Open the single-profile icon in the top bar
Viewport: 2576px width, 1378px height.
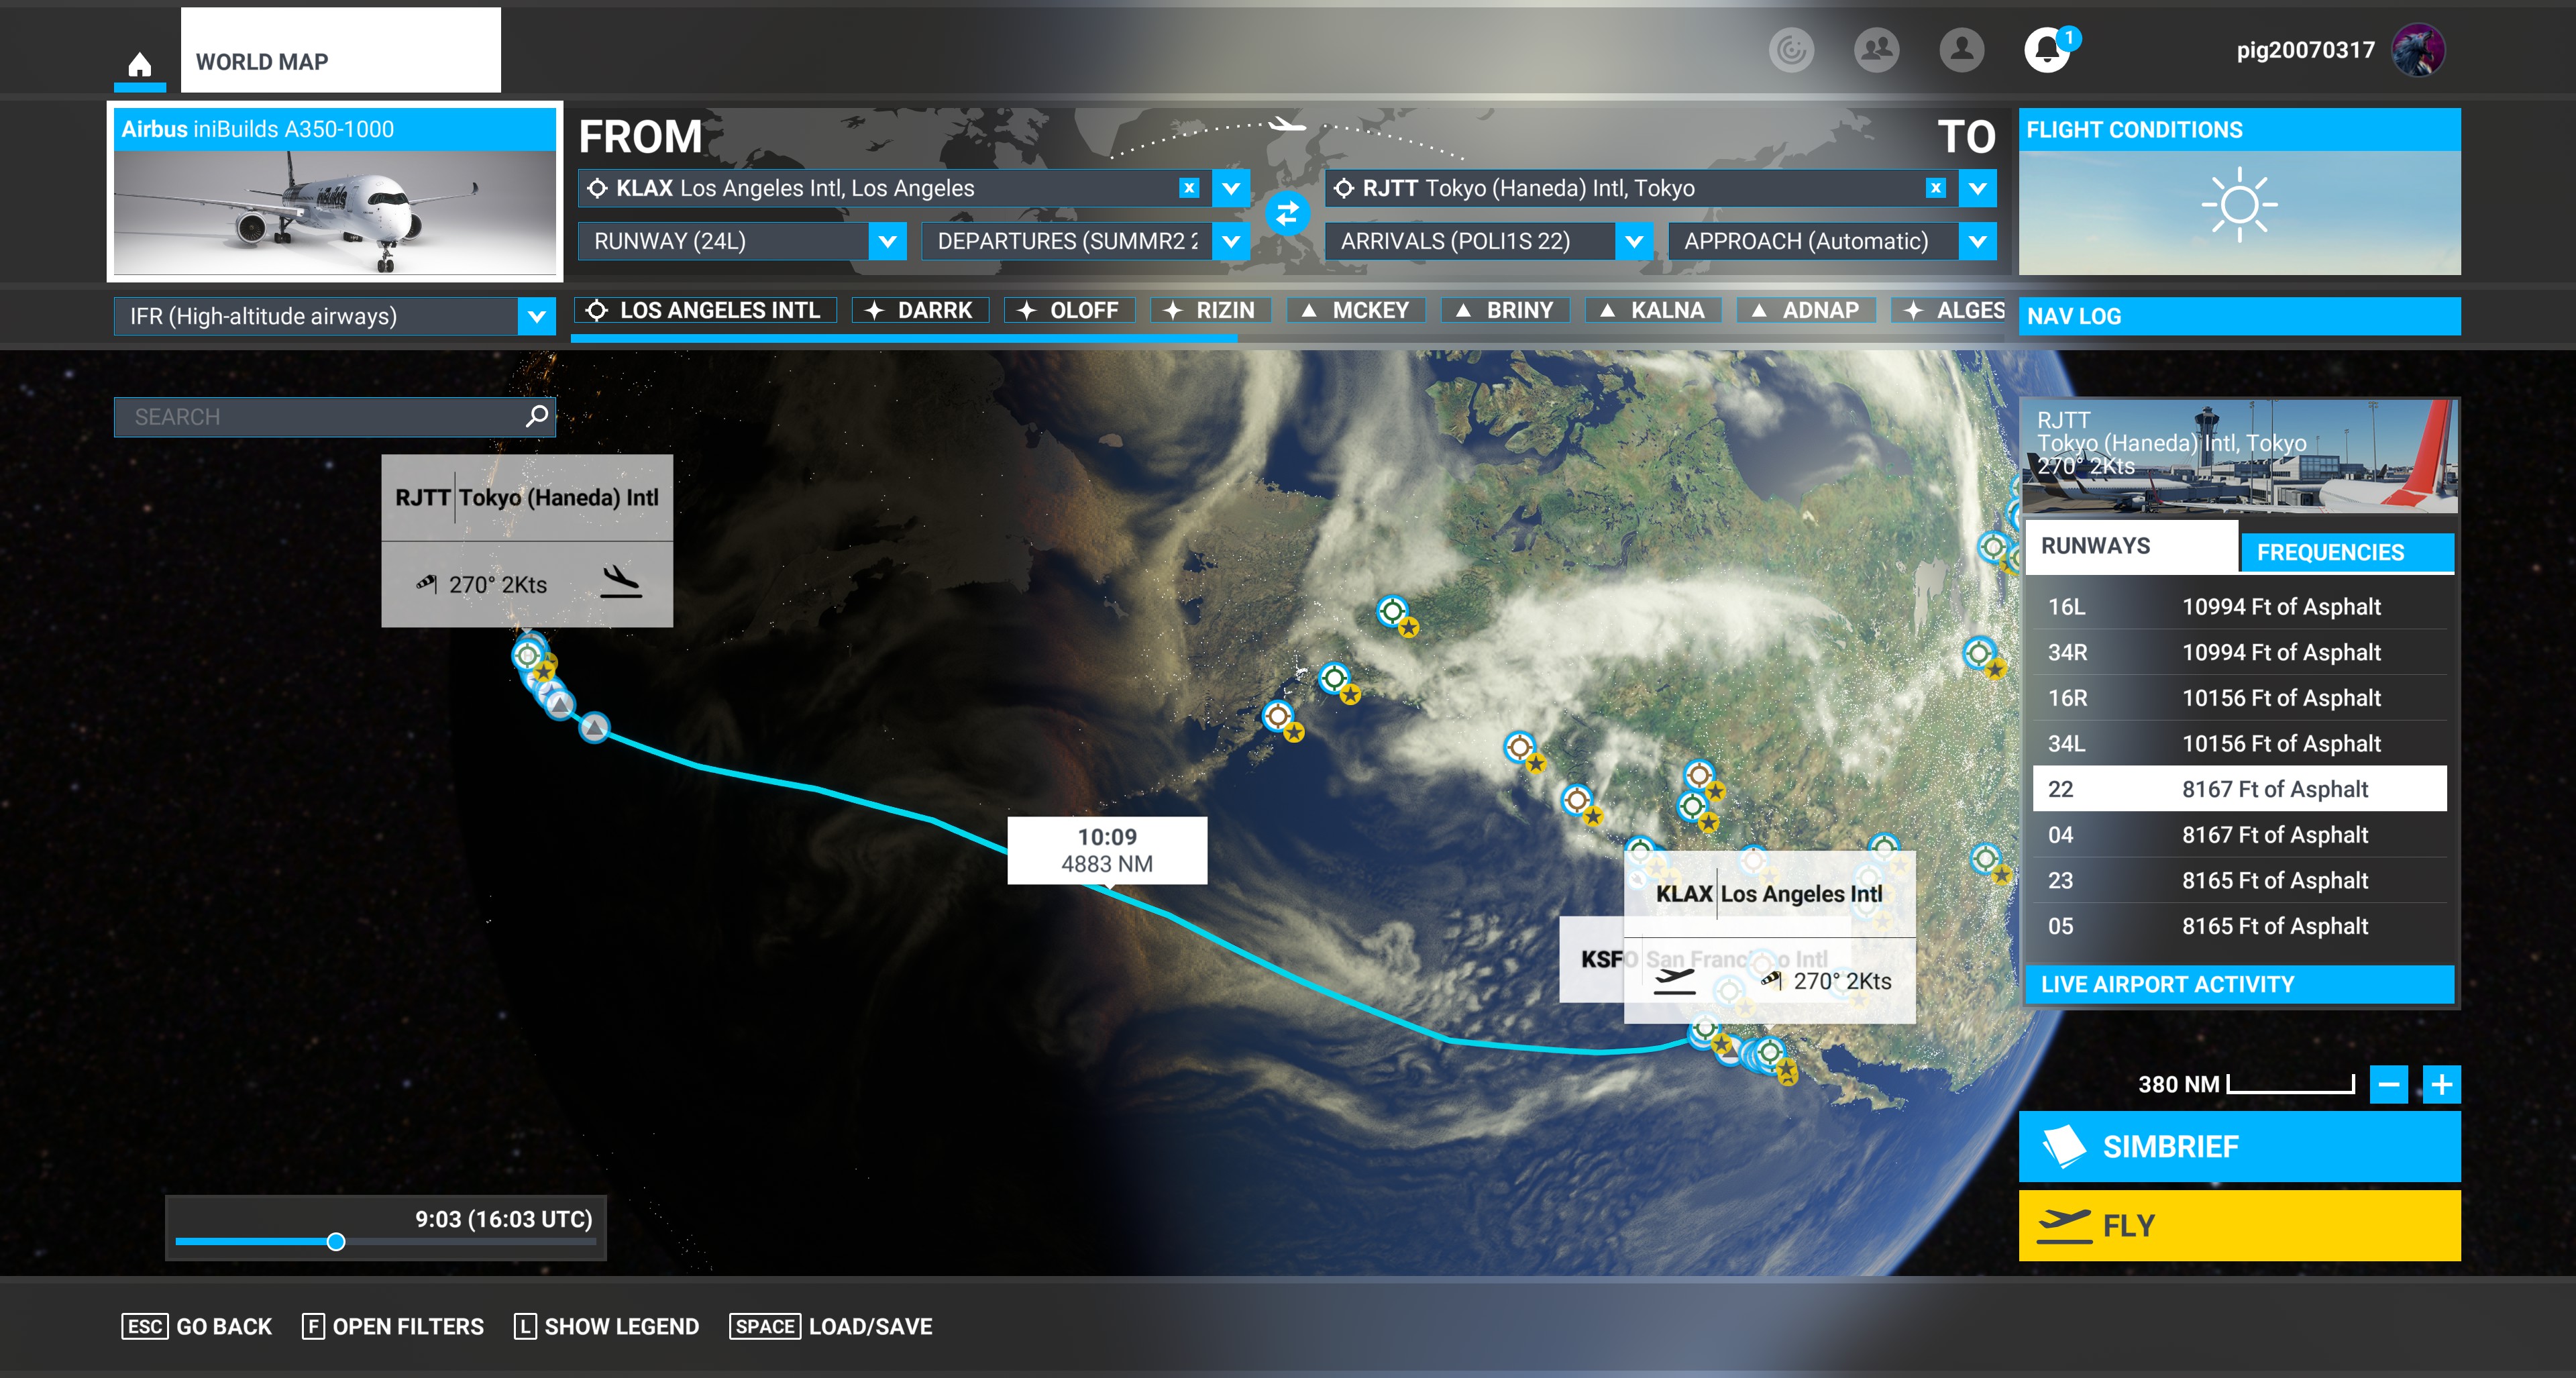pos(1962,49)
